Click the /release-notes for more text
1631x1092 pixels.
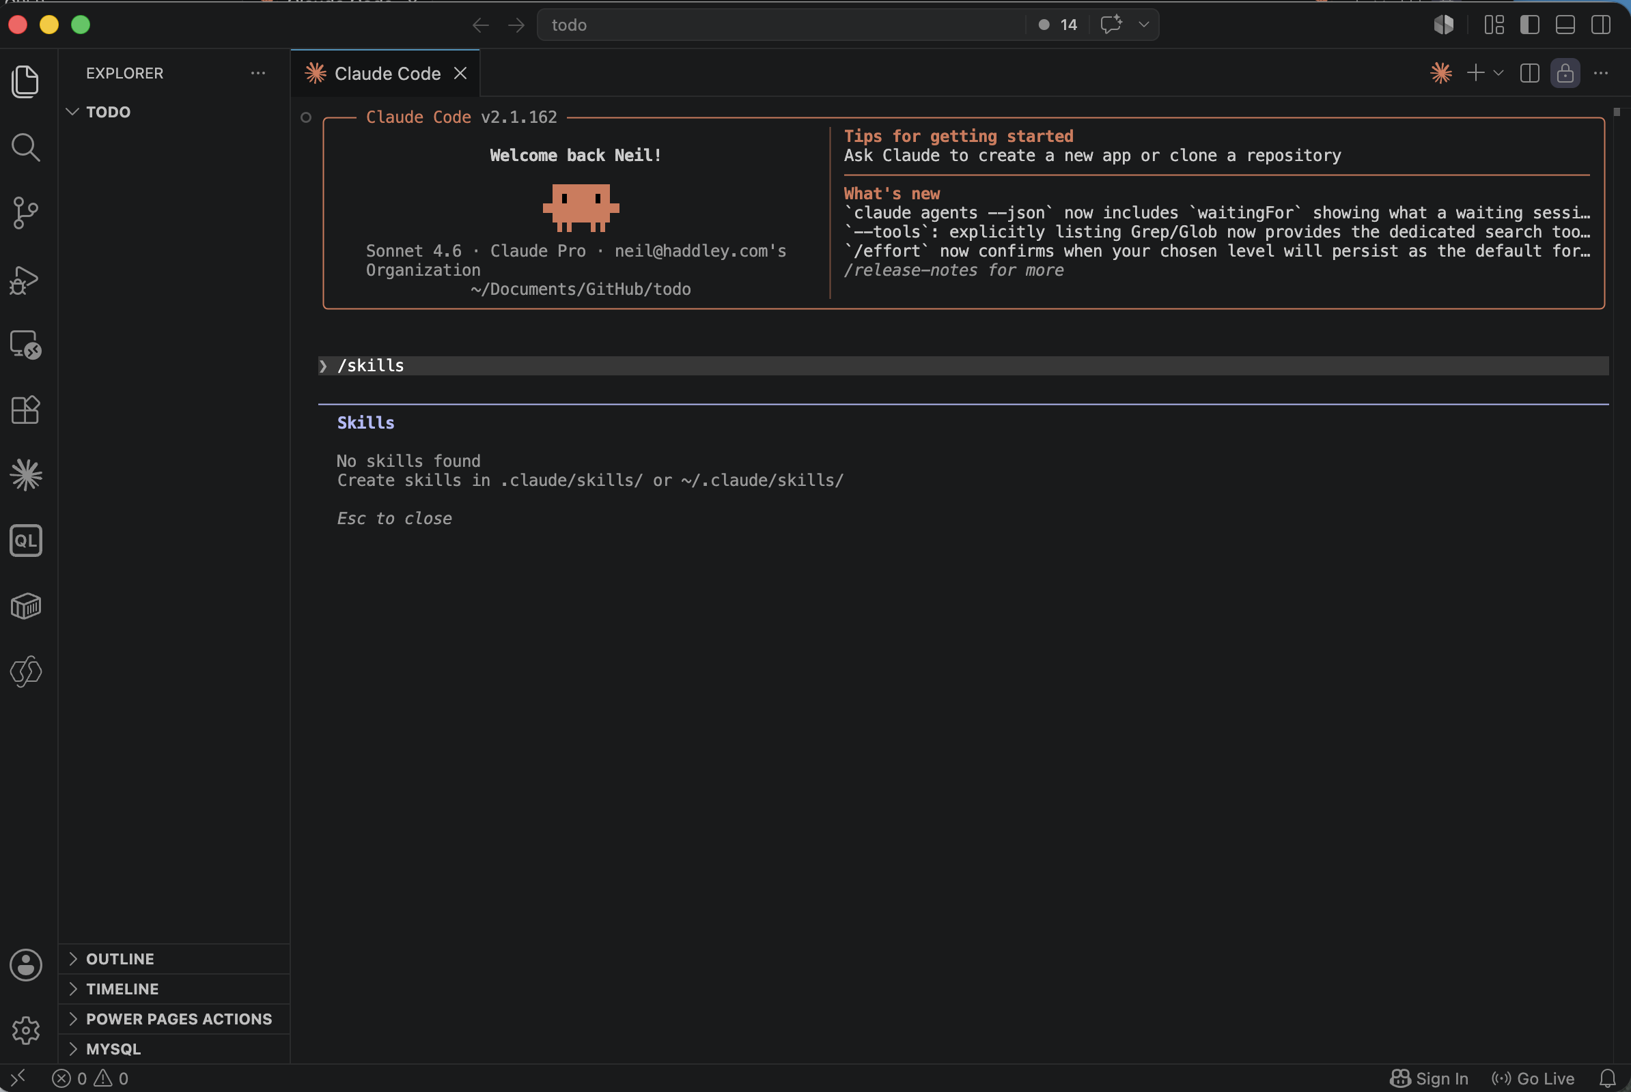pos(953,270)
